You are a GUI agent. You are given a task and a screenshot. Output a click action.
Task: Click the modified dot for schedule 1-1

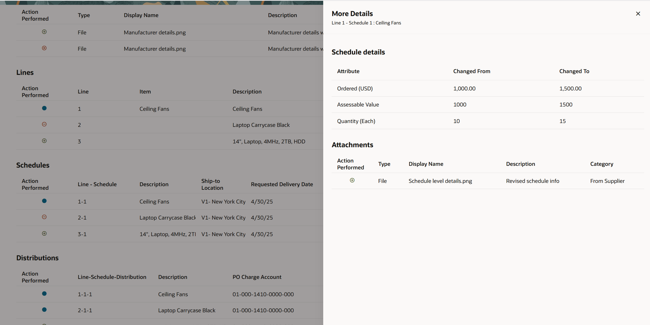click(44, 201)
